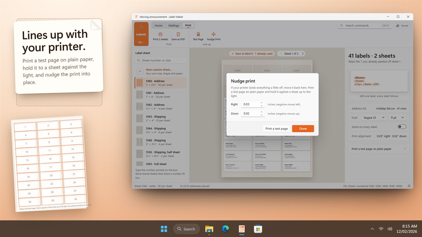This screenshot has height=237, width=422.
Task: Choose Save as PDF in the ribbon
Action: click(178, 36)
